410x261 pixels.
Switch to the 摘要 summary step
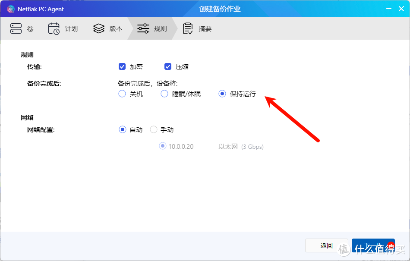click(x=197, y=28)
